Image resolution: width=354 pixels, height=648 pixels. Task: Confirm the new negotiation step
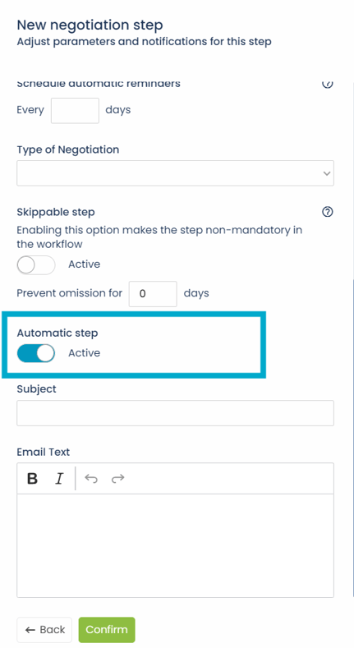coord(107,630)
